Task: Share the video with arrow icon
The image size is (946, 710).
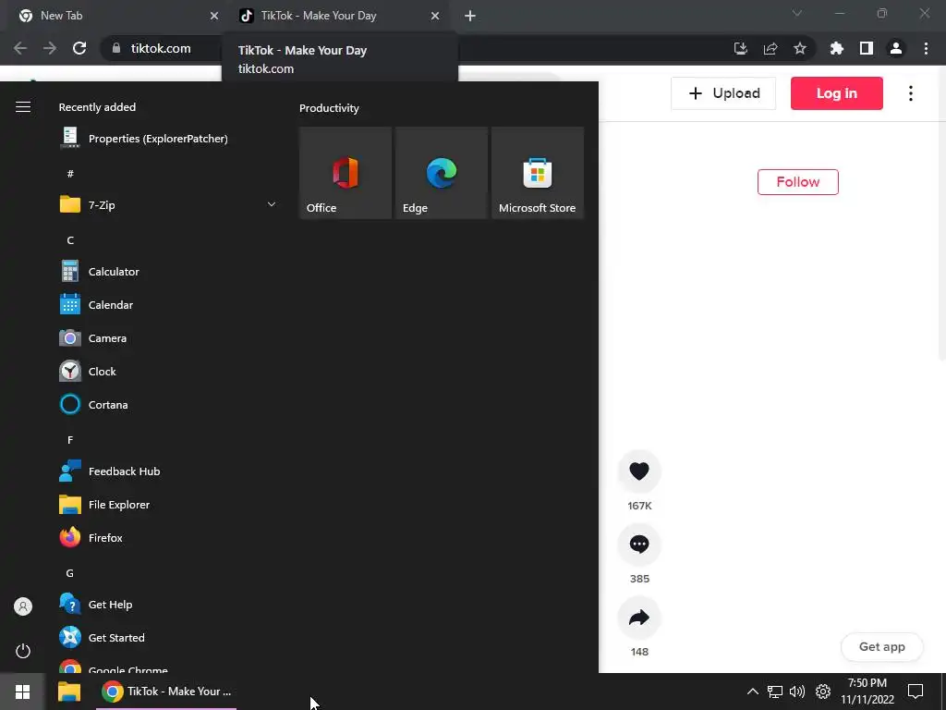Action: click(x=639, y=617)
